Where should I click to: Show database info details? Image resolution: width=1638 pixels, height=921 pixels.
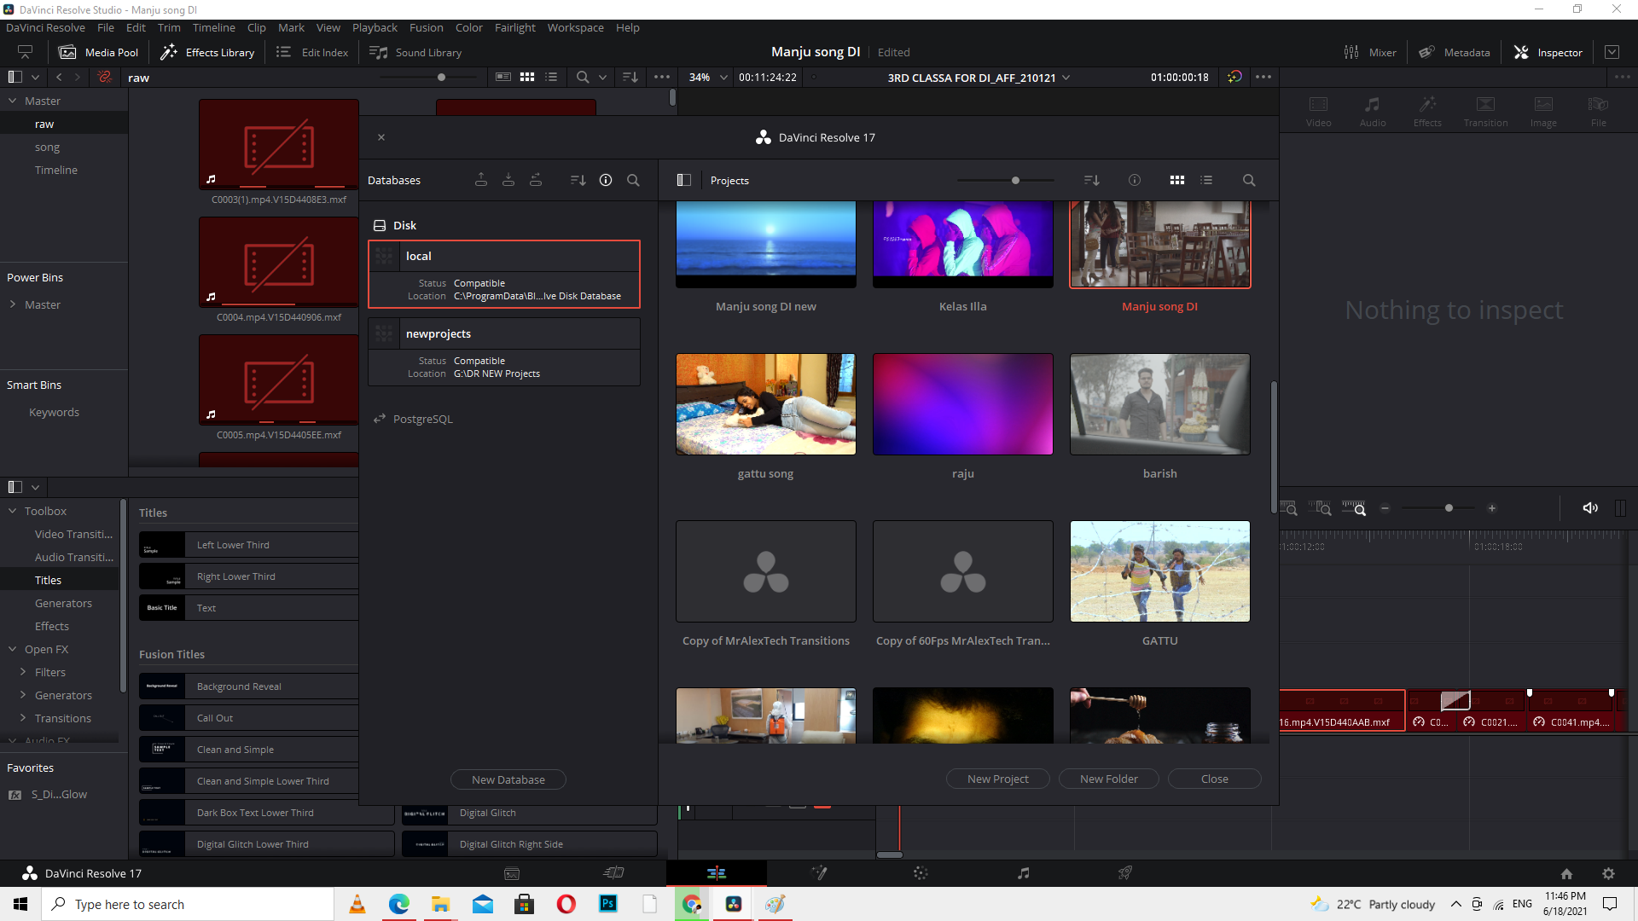click(606, 180)
